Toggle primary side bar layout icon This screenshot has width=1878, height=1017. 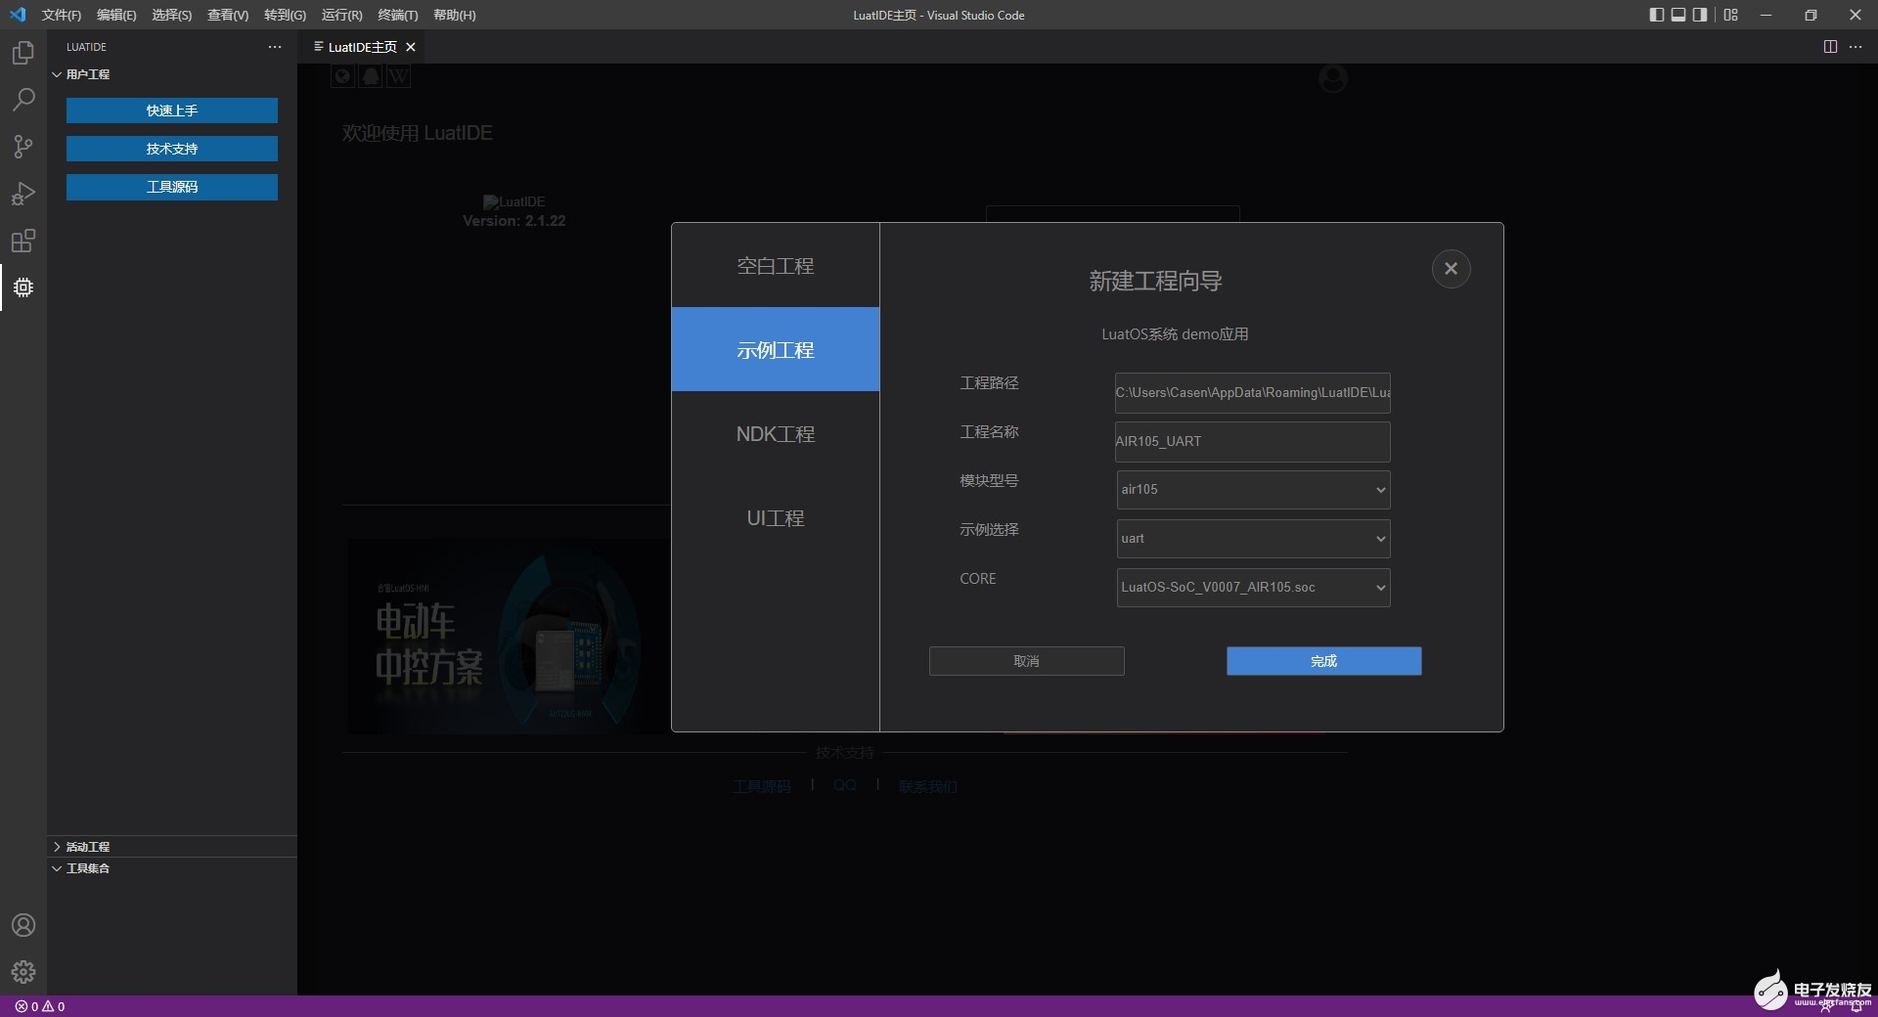click(x=1656, y=15)
